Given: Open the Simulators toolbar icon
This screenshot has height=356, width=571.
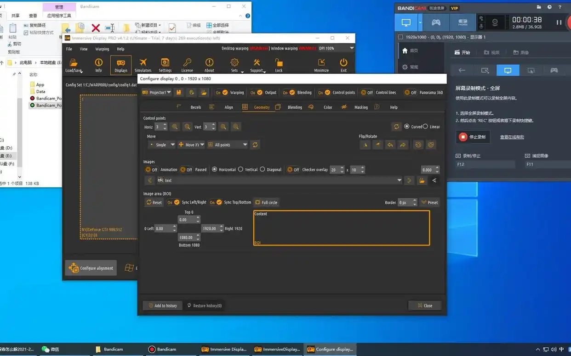Looking at the screenshot, I should tap(143, 65).
